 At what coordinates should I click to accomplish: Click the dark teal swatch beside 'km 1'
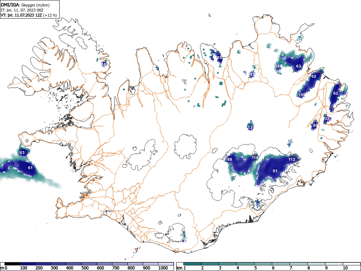(x=192, y=264)
